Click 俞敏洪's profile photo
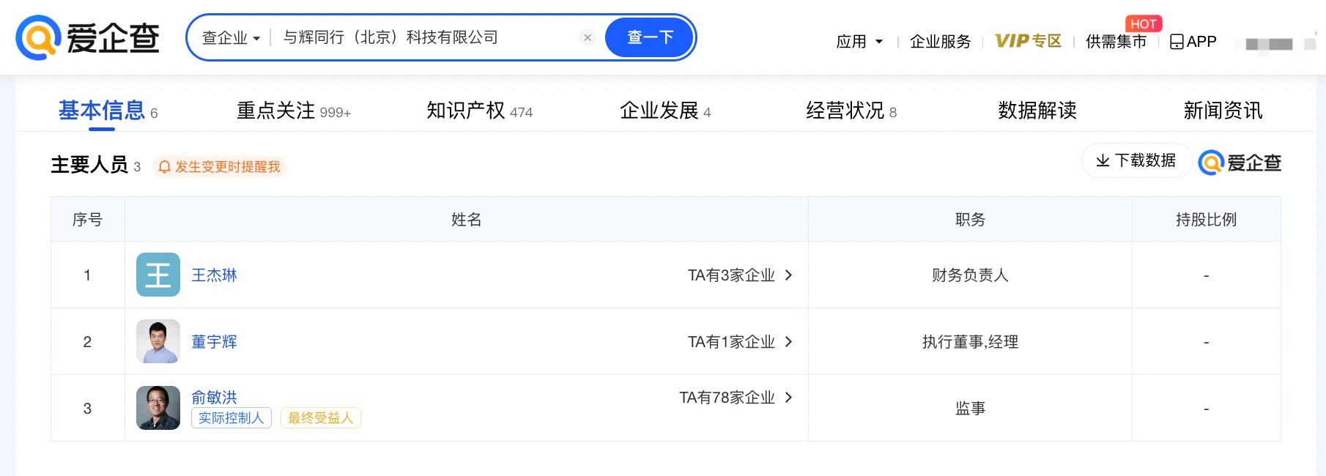 coord(158,408)
